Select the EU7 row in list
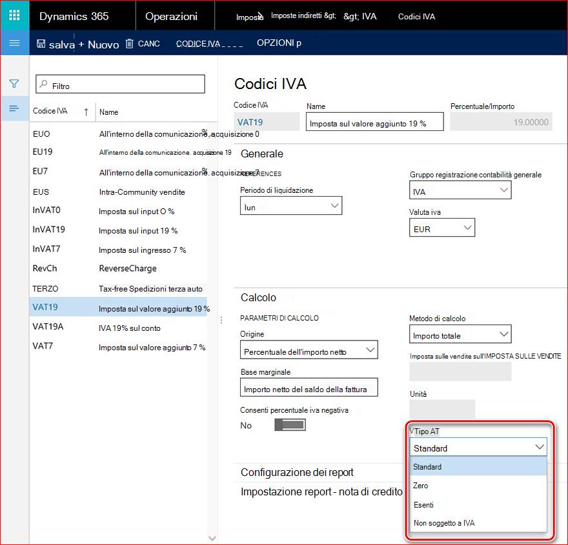The width and height of the screenshot is (568, 545). pyautogui.click(x=118, y=172)
